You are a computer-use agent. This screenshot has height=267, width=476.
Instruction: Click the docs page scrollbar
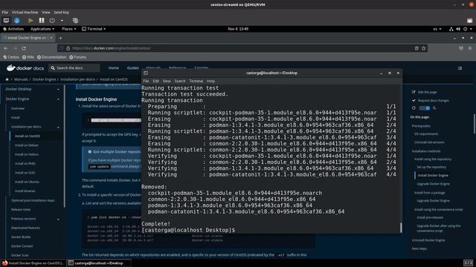click(x=475, y=124)
